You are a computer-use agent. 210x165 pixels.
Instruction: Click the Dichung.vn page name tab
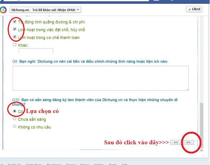point(20,10)
